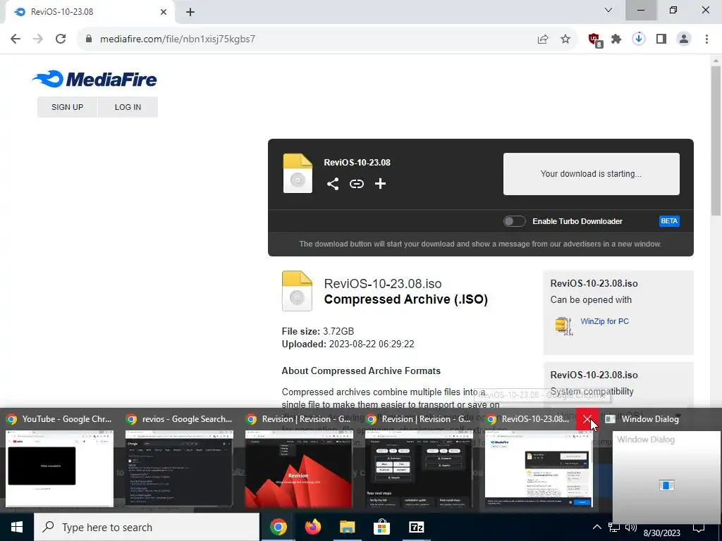The height and width of the screenshot is (541, 722).
Task: Share ReviOS file using share icon
Action: tap(333, 184)
